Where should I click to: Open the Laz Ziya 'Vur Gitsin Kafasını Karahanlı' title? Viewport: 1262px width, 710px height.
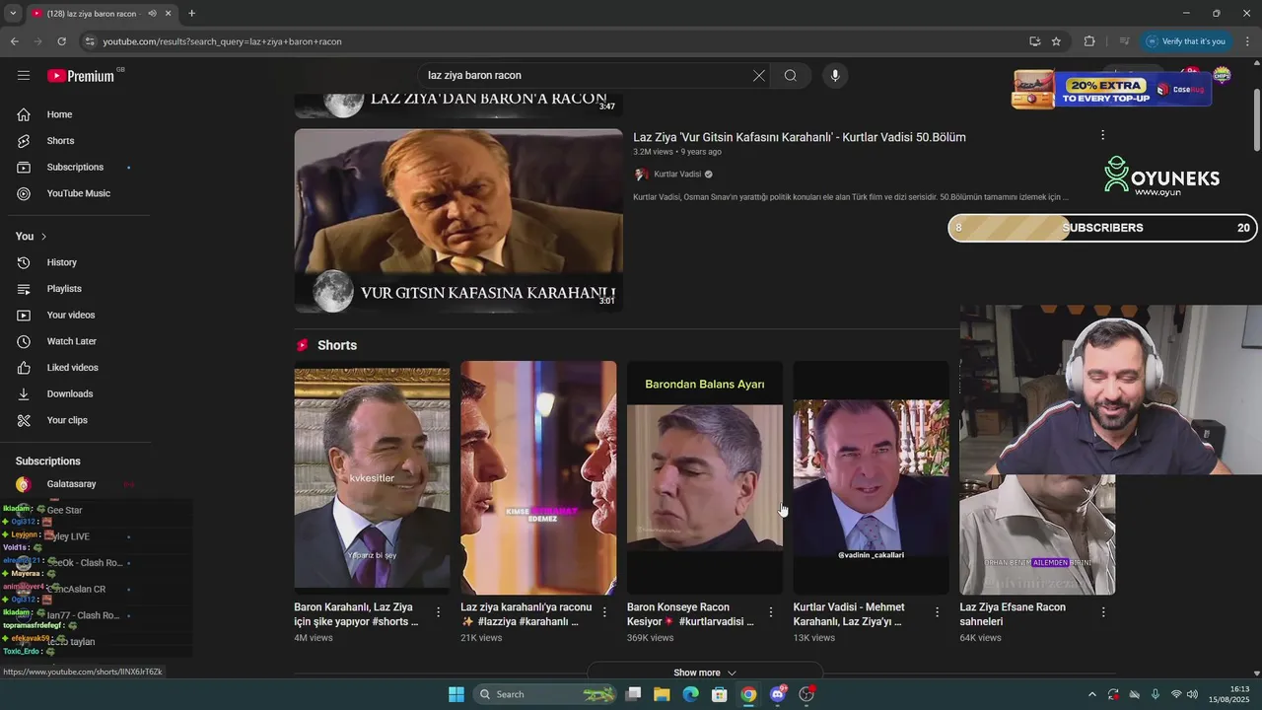[x=800, y=137]
